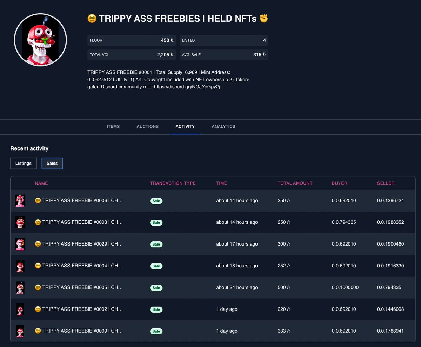Click the Sale badge for FREEBIE #0029
The width and height of the screenshot is (421, 347).
[x=156, y=245]
